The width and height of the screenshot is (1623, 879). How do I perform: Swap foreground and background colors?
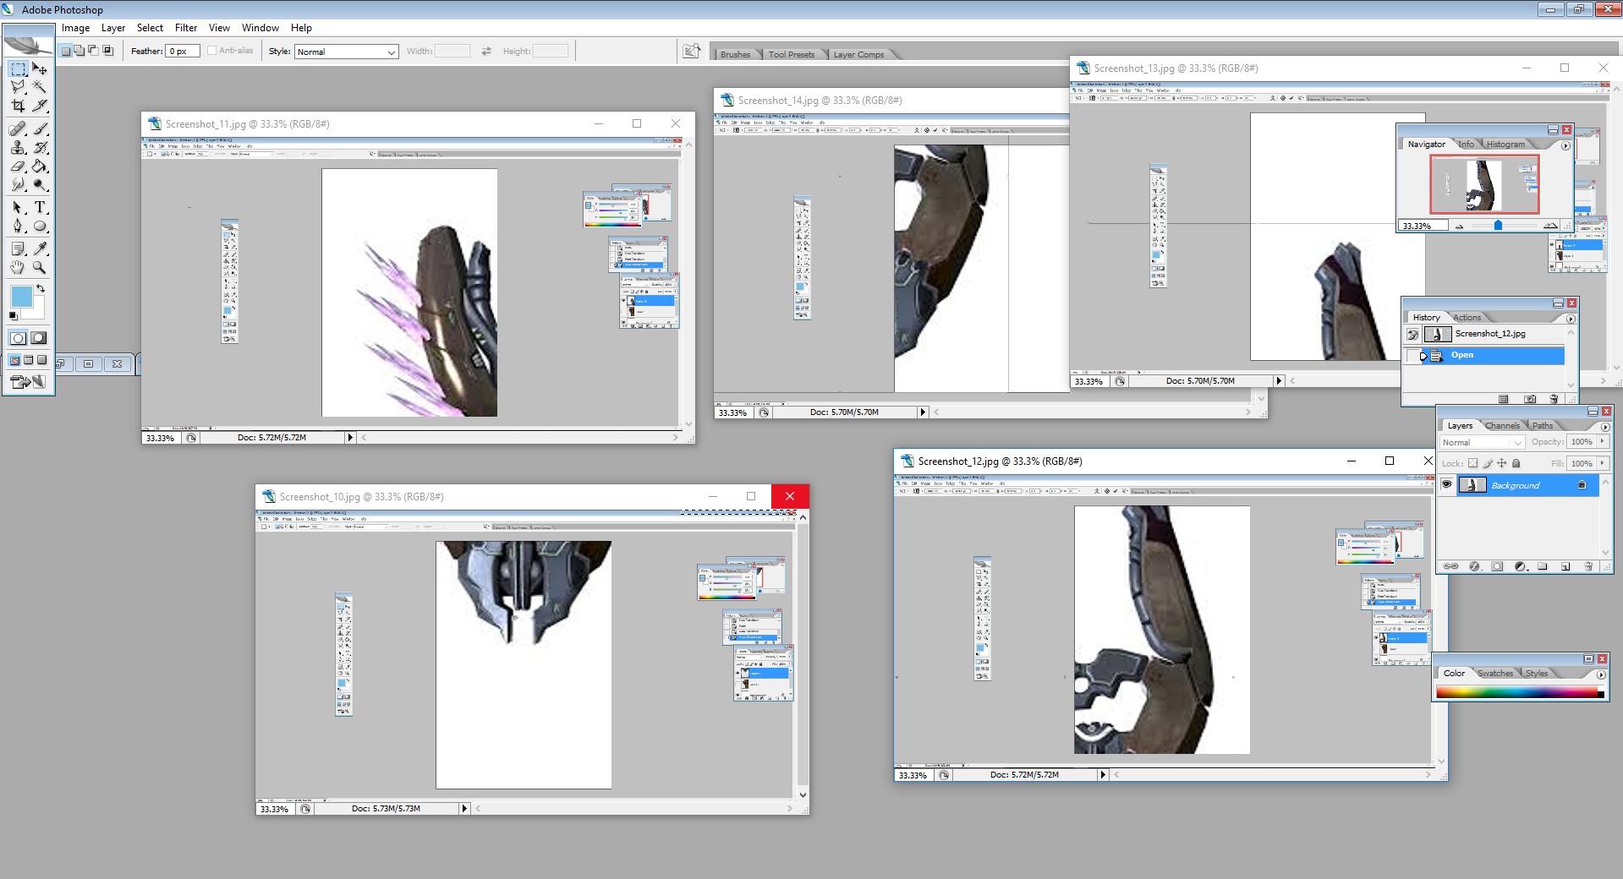click(x=40, y=288)
